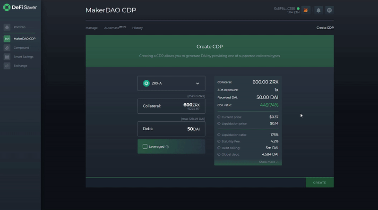Click the Debt amount input field
The width and height of the screenshot is (378, 210).
[172, 129]
